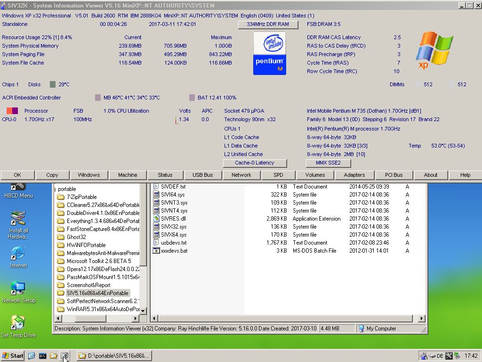The height and width of the screenshot is (362, 482).
Task: Open the Start menu
Action: (x=12, y=356)
